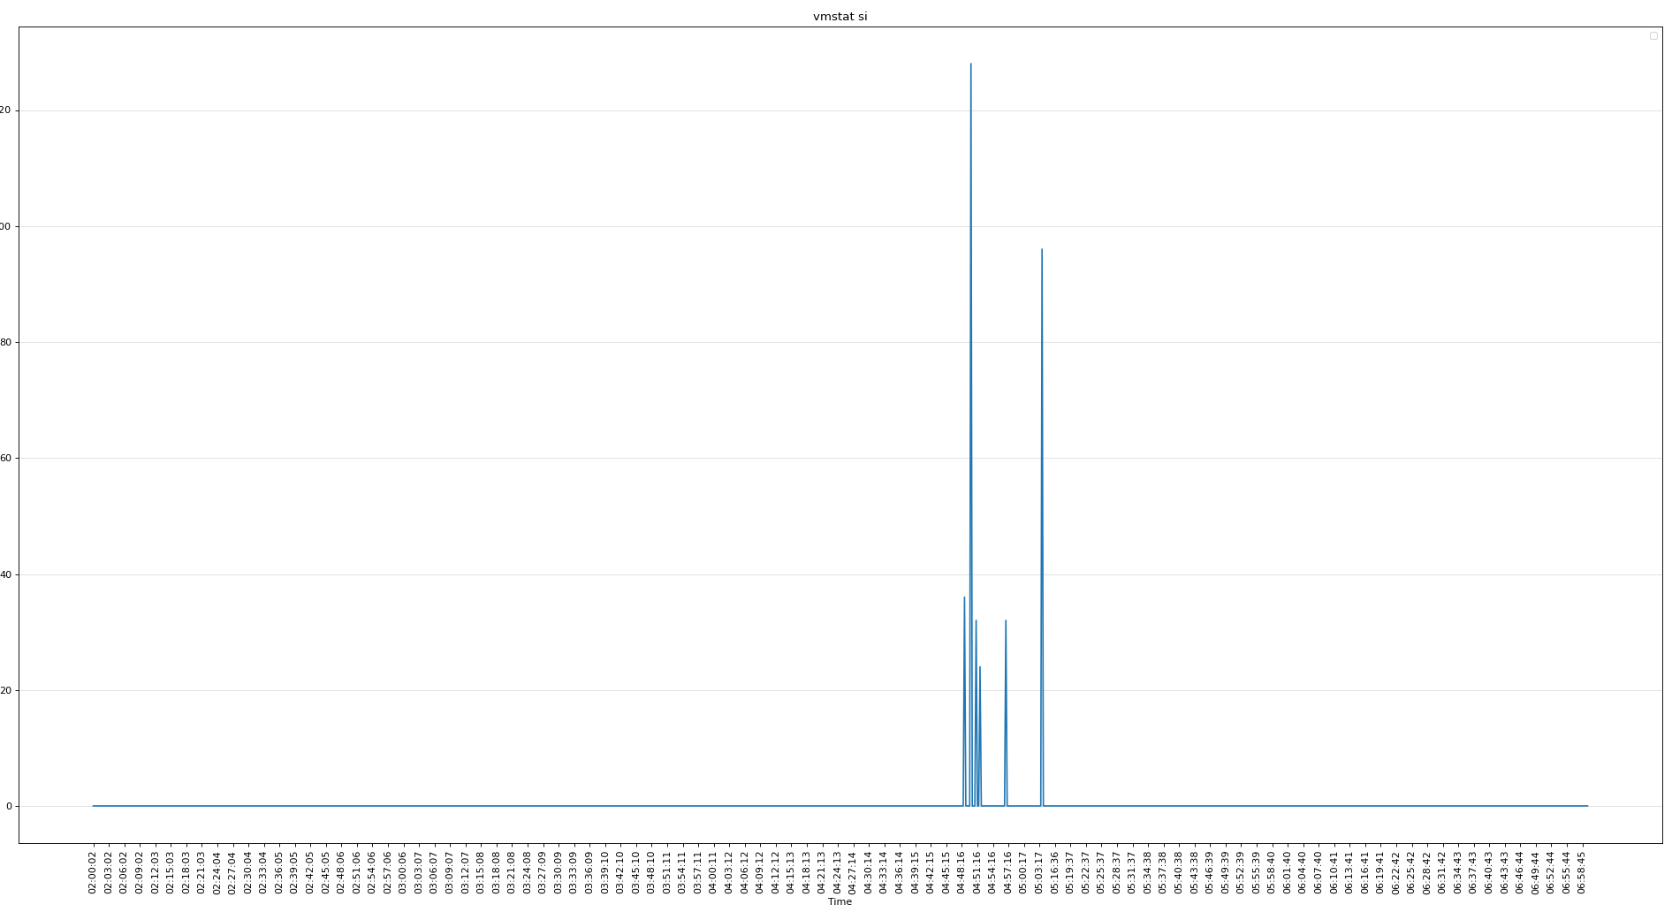Click the x-axis tick label '05:58:40'
The width and height of the screenshot is (1672, 912).
click(x=1272, y=873)
